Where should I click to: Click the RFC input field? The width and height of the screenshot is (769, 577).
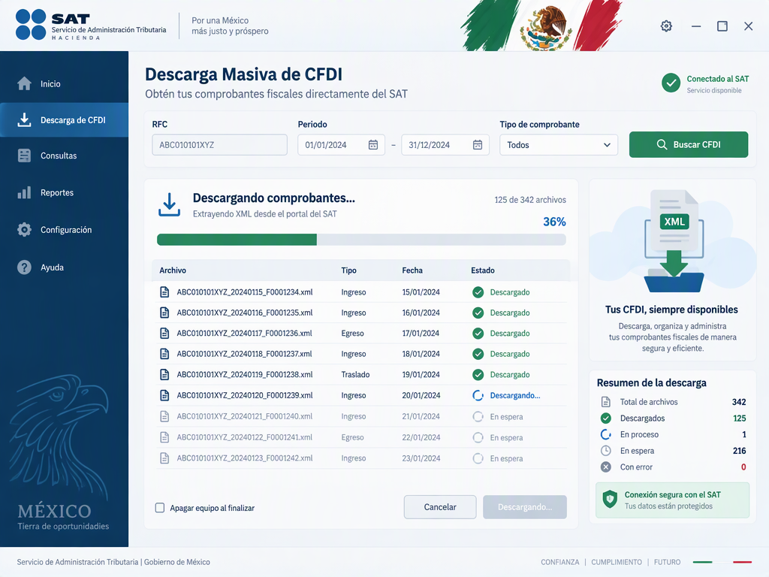(220, 145)
